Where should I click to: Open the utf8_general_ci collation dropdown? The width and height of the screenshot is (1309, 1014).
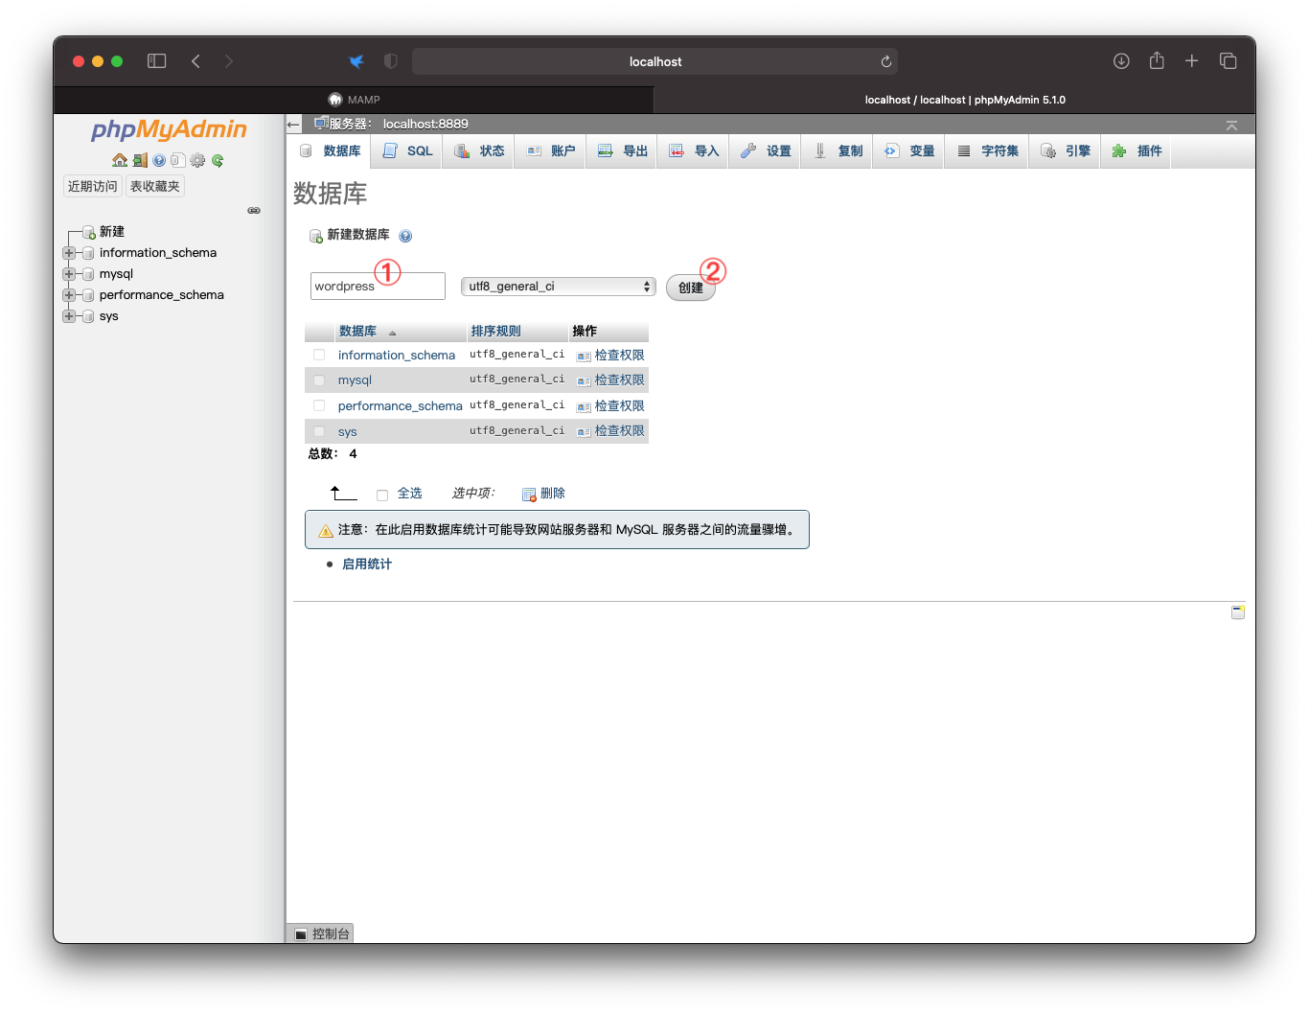pos(558,287)
